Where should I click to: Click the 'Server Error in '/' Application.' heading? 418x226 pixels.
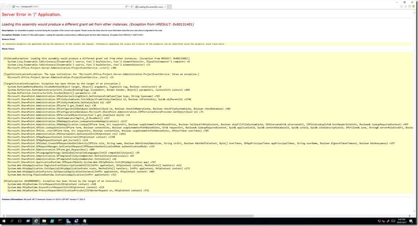[31, 14]
